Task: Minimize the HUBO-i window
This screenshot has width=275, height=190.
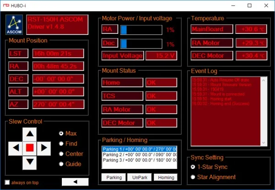Action: click(x=233, y=5)
